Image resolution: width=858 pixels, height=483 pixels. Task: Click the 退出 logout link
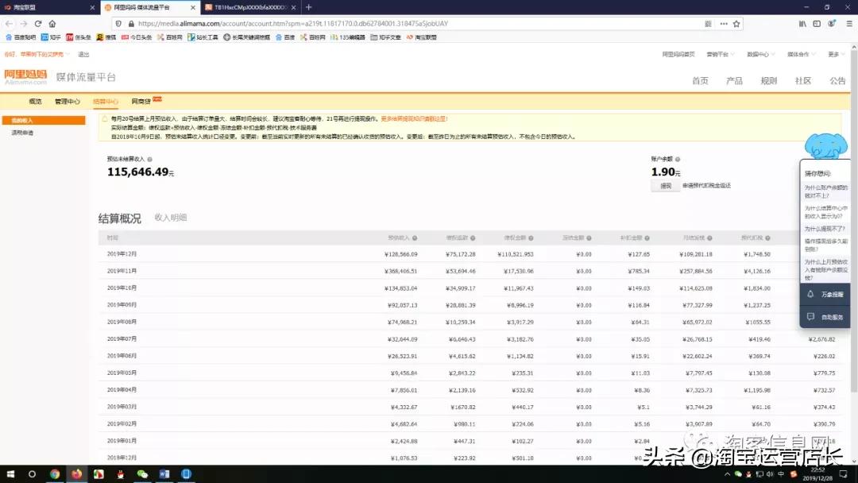pos(83,54)
